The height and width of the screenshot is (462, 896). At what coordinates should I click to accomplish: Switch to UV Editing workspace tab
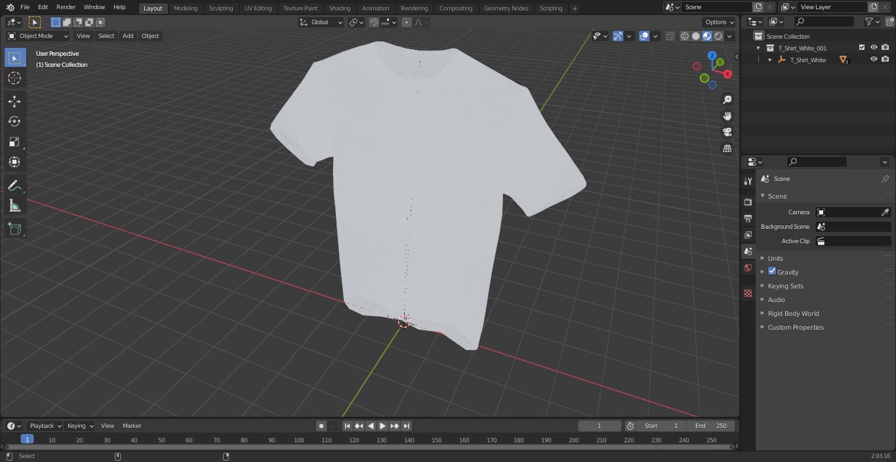(258, 9)
